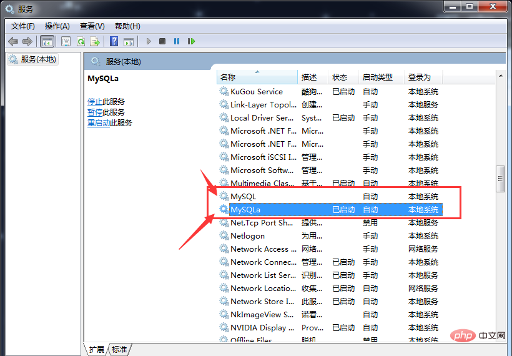Click the gear icon beside Net.Tcp Port Sh...

click(x=224, y=222)
